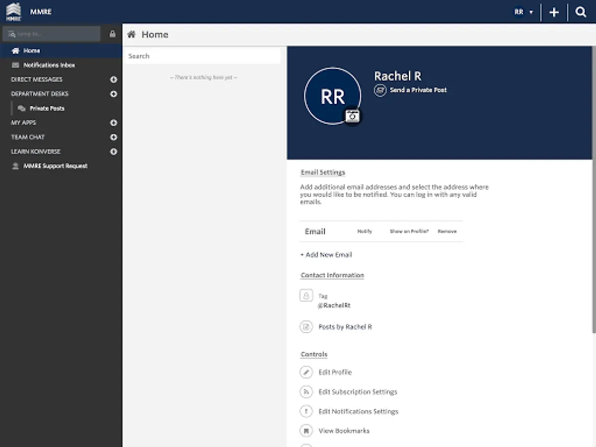
Task: Click the Edit Notifications Settings icon
Action: [x=306, y=411]
